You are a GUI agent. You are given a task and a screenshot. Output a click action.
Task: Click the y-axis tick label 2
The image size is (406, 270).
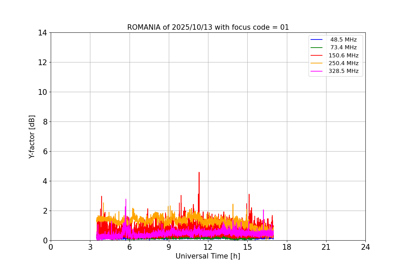45,211
